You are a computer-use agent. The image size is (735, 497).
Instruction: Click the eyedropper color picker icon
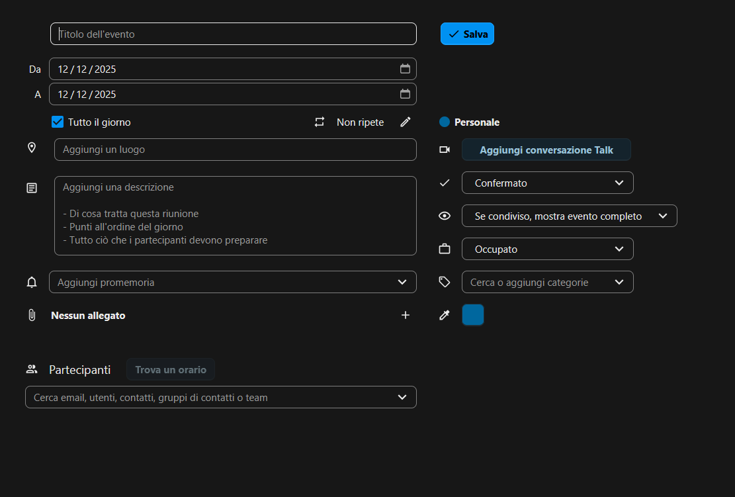(x=445, y=316)
